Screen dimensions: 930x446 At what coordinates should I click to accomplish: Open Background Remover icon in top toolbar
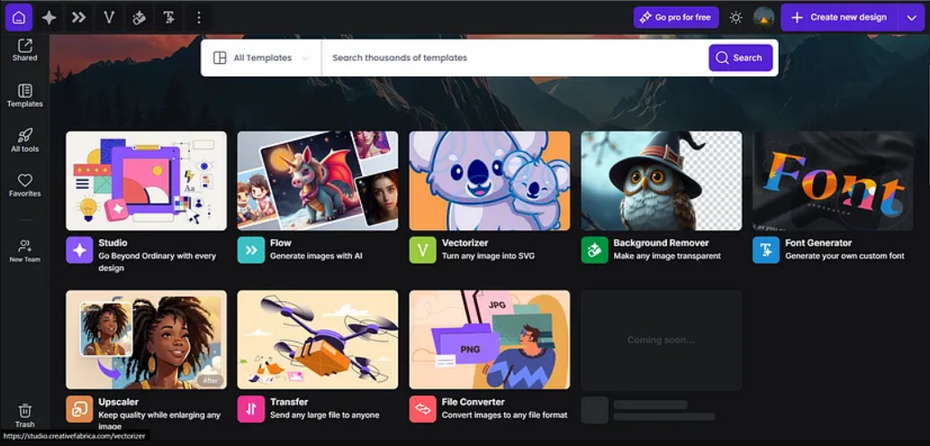pyautogui.click(x=139, y=17)
